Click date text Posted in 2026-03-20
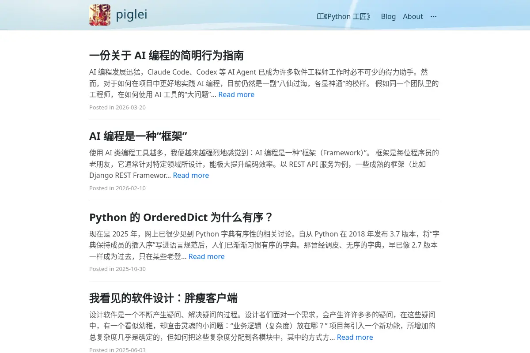The width and height of the screenshot is (530, 353). coord(117,107)
